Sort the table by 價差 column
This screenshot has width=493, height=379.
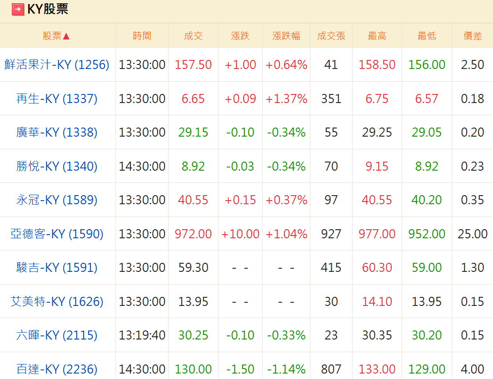pyautogui.click(x=473, y=36)
